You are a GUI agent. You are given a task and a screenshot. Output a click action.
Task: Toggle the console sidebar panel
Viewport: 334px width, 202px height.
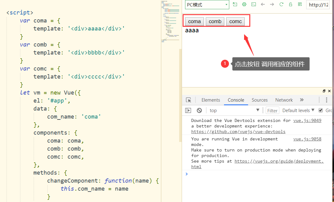(188, 110)
